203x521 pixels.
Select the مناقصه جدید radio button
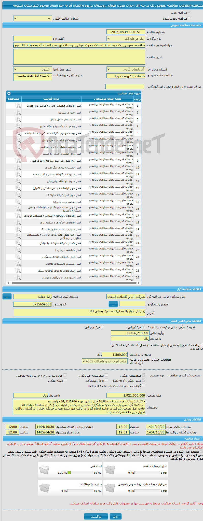click(189, 12)
